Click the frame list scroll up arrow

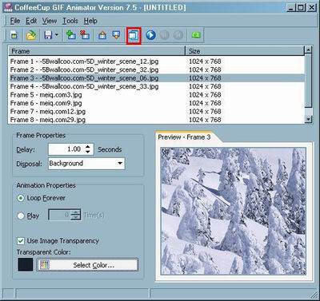point(308,50)
